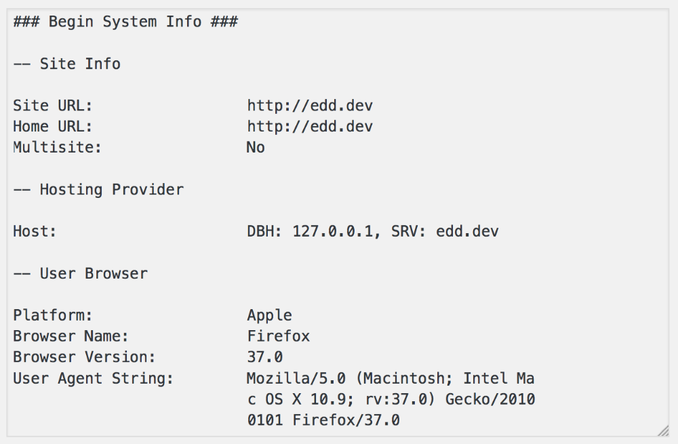The image size is (678, 444).
Task: Click the User Browser section heading
Action: [x=81, y=273]
